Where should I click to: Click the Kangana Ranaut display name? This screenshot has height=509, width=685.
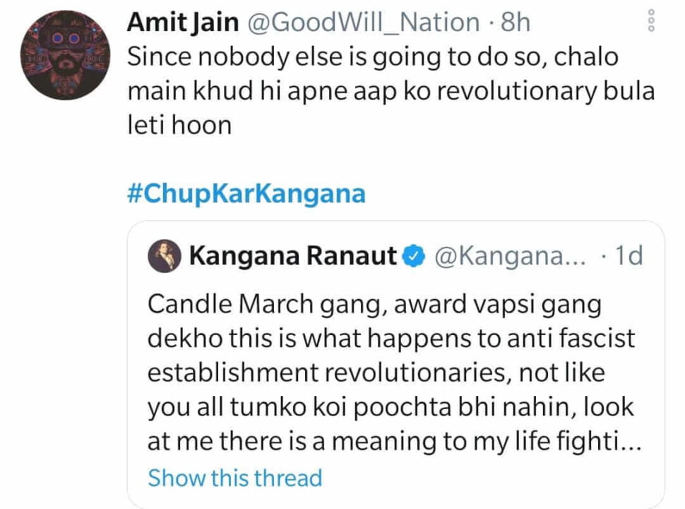[292, 256]
